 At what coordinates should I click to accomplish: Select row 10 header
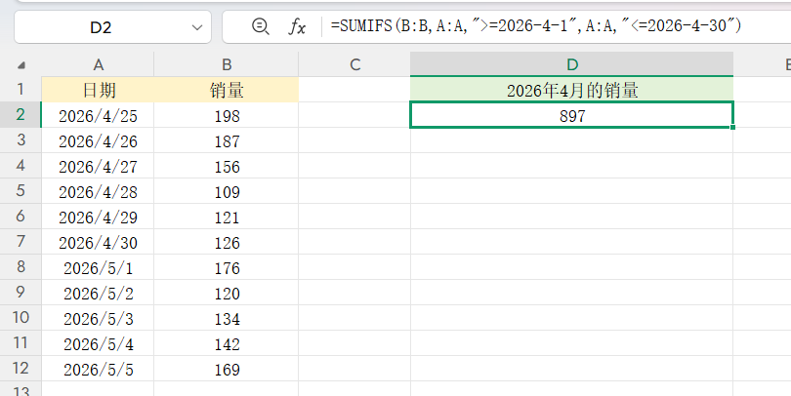21,317
